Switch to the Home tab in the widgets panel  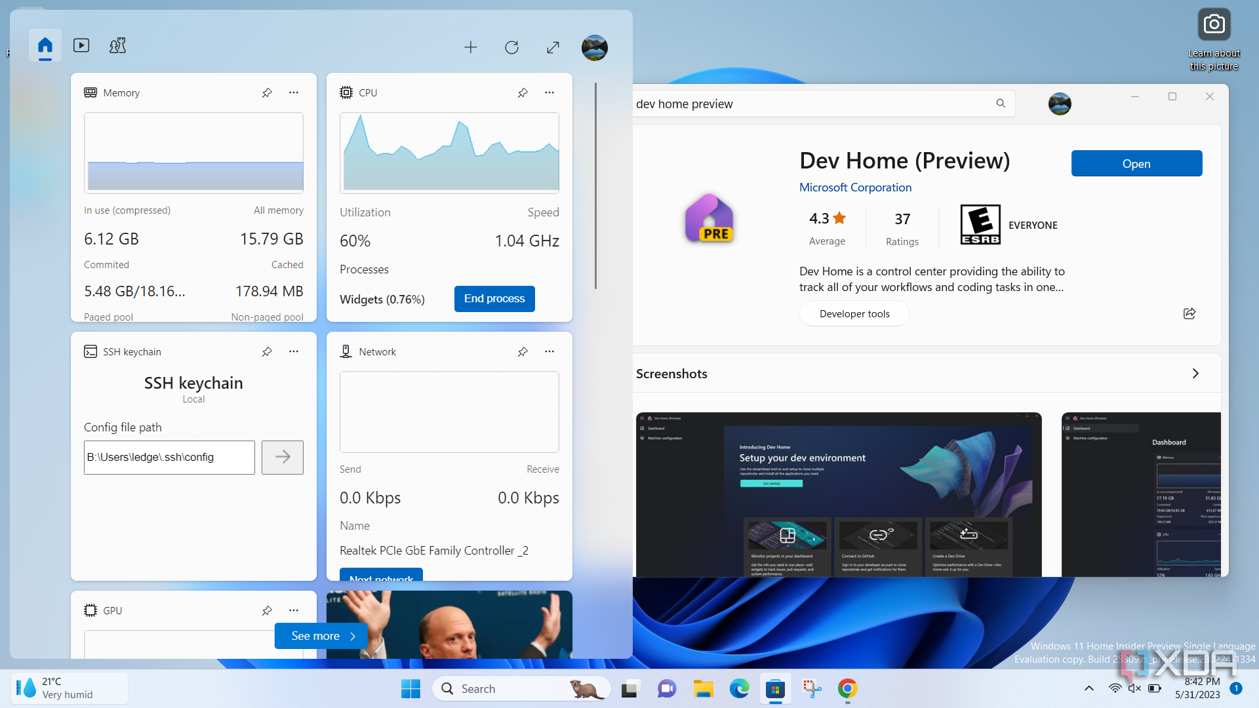pos(45,46)
